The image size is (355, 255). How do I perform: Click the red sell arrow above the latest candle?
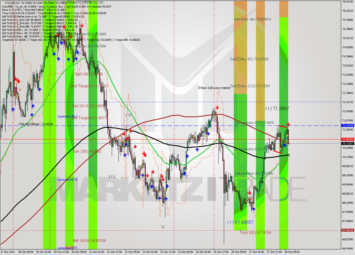click(x=288, y=124)
